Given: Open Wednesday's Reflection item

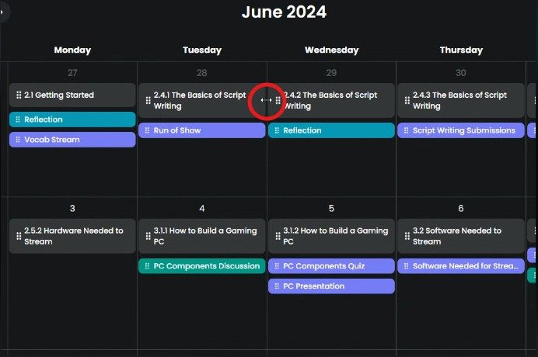Looking at the screenshot, I should 334,130.
